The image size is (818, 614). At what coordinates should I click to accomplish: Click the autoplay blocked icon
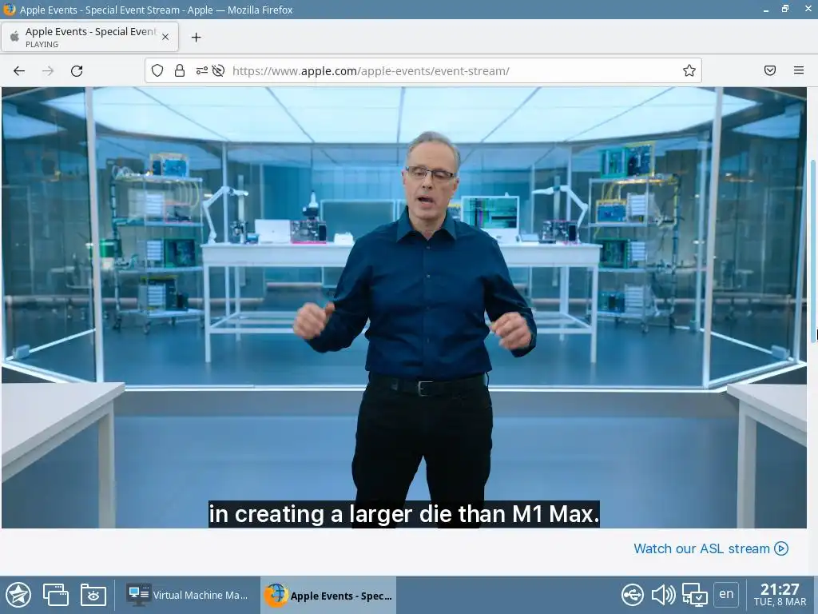pyautogui.click(x=219, y=70)
